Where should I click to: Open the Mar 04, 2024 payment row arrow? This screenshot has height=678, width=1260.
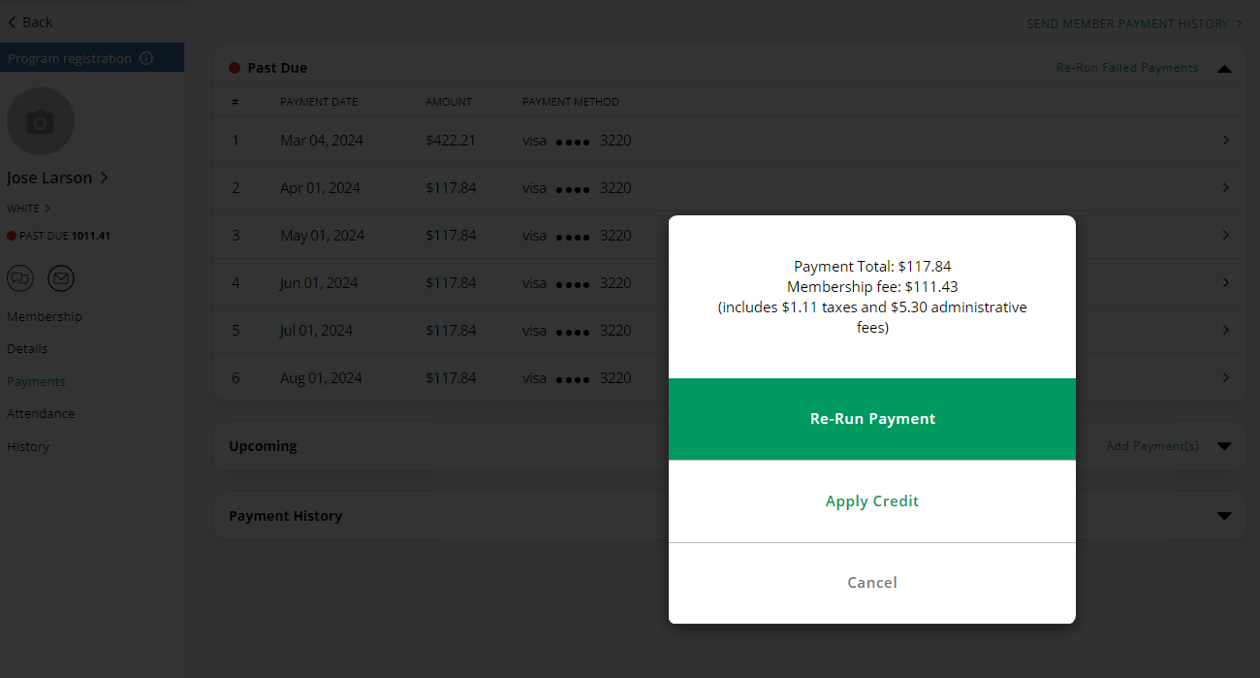[x=1225, y=141]
